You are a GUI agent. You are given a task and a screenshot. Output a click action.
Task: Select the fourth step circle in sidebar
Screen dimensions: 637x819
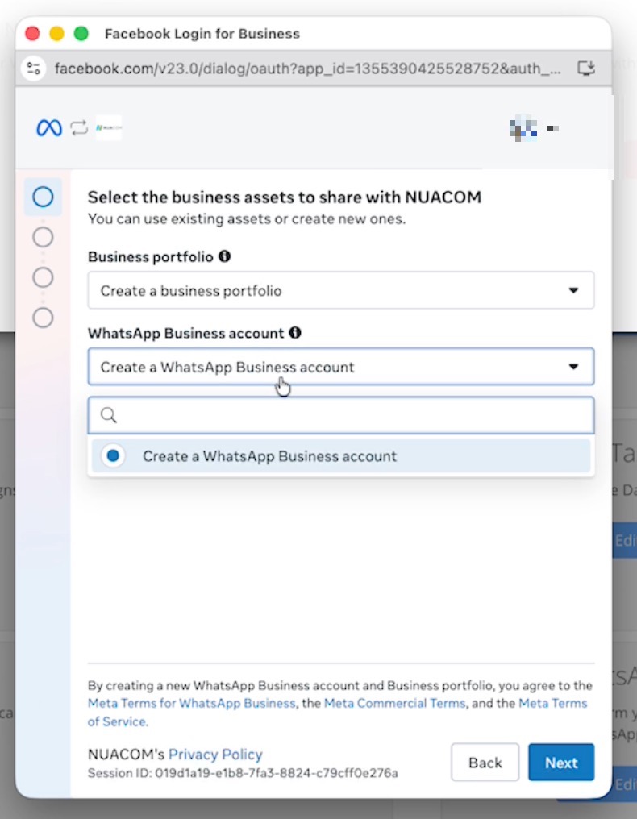click(x=43, y=318)
